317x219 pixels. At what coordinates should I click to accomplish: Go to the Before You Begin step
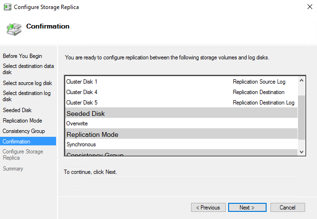point(22,56)
